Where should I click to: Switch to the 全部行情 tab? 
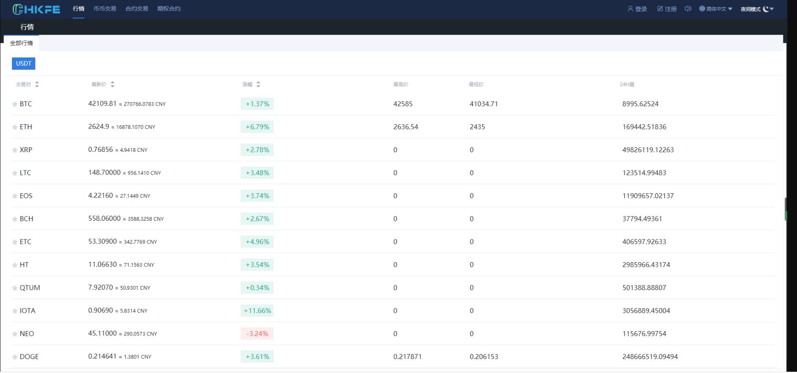22,43
